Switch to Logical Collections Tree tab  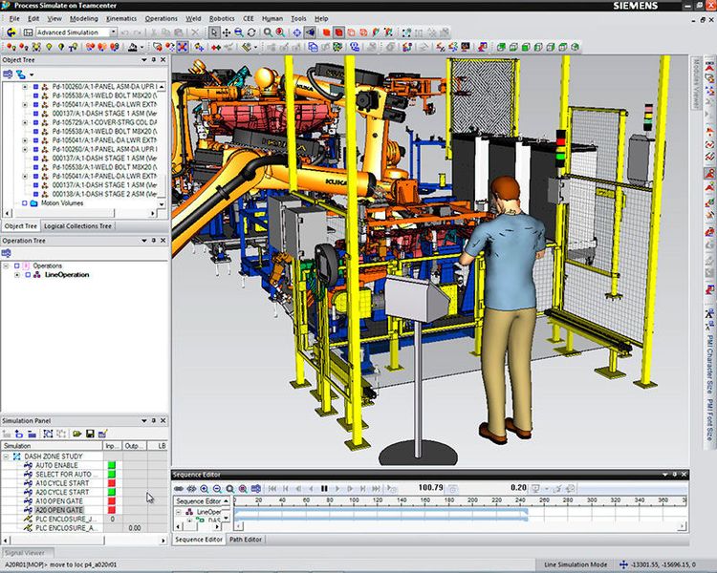77,226
